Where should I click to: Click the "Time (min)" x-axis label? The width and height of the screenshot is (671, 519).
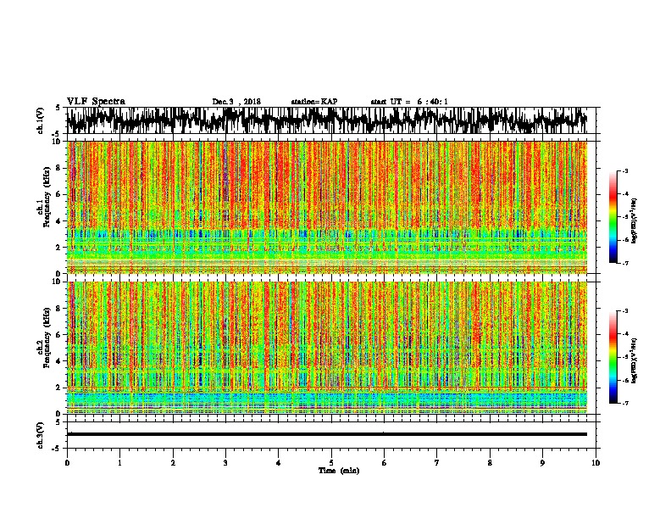(x=339, y=471)
